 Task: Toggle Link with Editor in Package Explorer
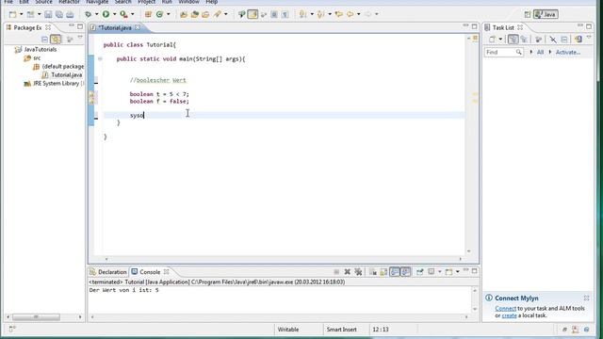[x=56, y=40]
